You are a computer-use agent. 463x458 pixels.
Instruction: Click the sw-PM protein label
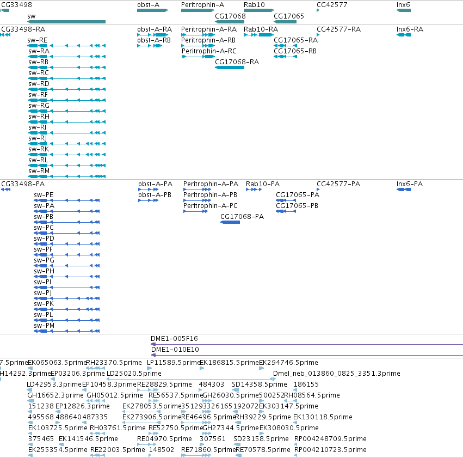click(x=44, y=325)
